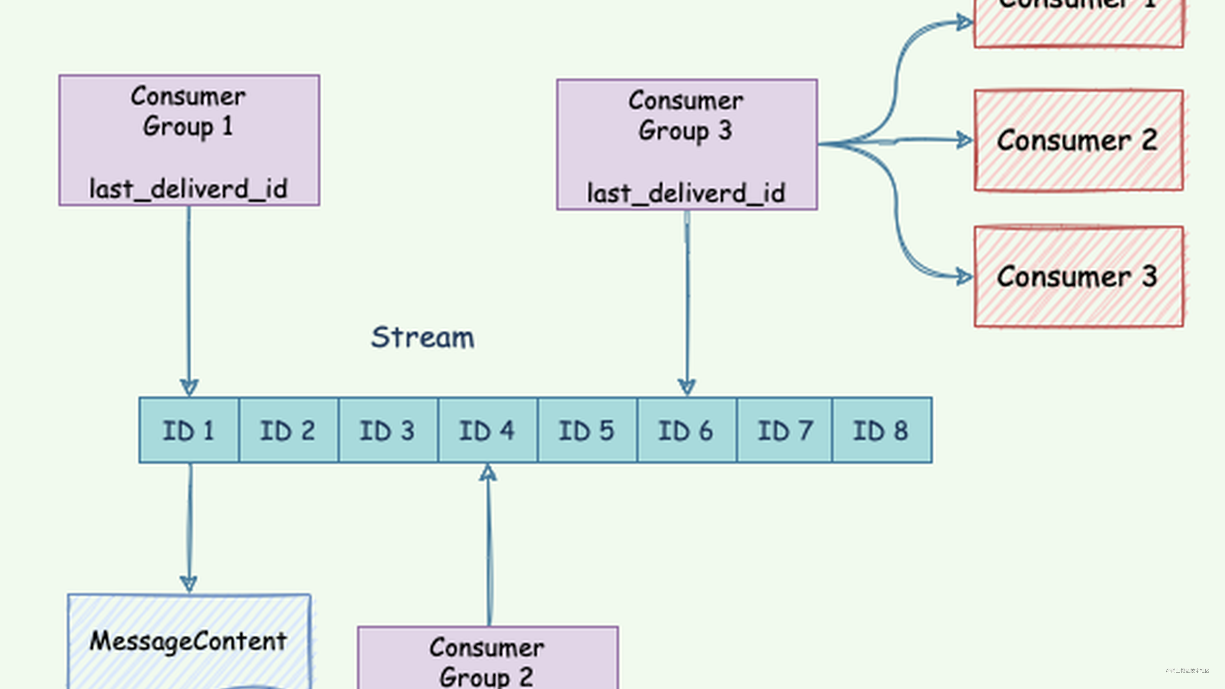Screen dimensions: 1225x689
Task: Select the ID 6 stream entry tab
Action: (684, 430)
